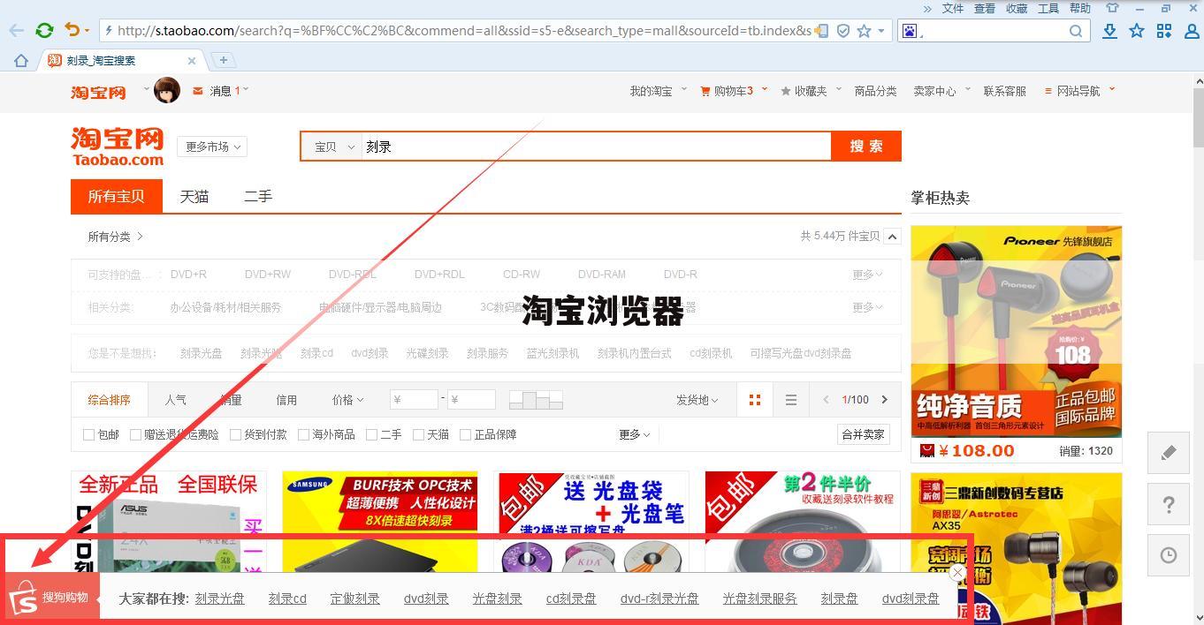Viewport: 1204px width, 625px height.
Task: Click the security shield icon in address bar
Action: coord(843,31)
